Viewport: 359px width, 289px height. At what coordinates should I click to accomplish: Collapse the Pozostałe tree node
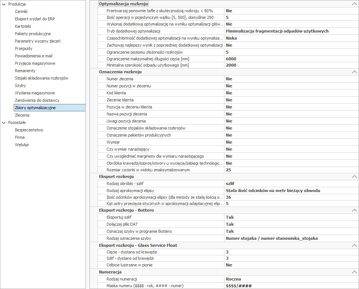coord(4,122)
